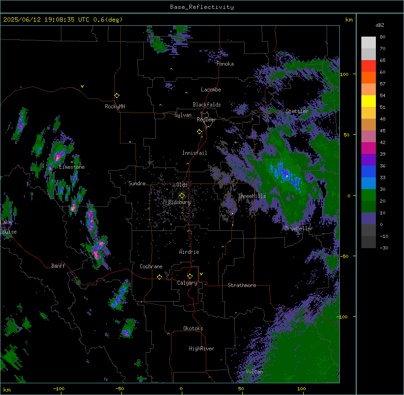The image size is (404, 395).
Task: Click the -100 tick on the right axis
Action: (343, 317)
